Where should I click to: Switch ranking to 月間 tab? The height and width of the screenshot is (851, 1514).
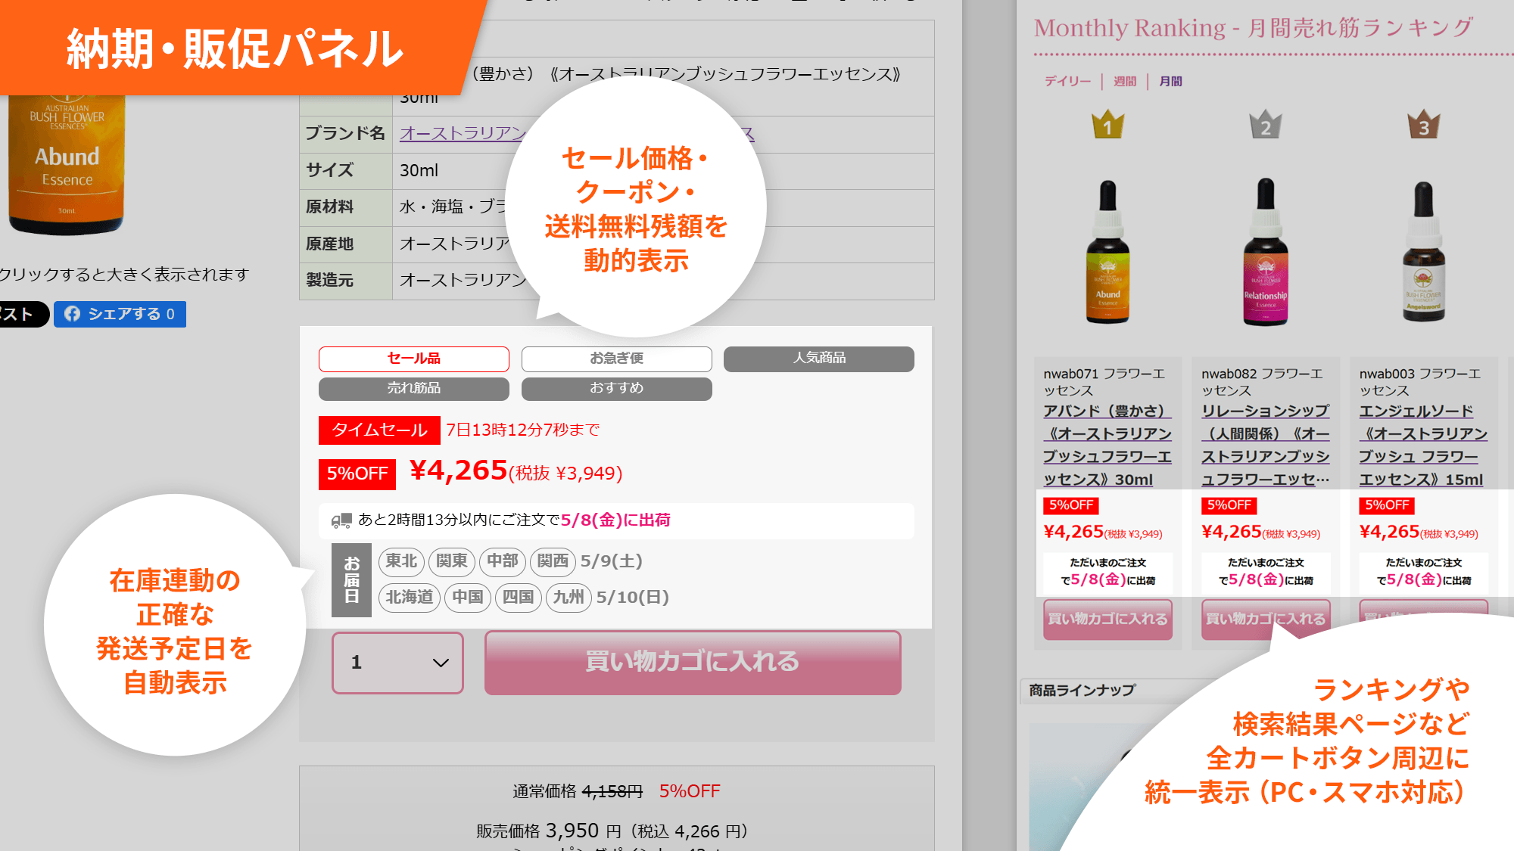click(x=1170, y=81)
